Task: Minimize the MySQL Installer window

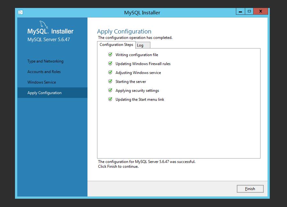Action: 240,11
